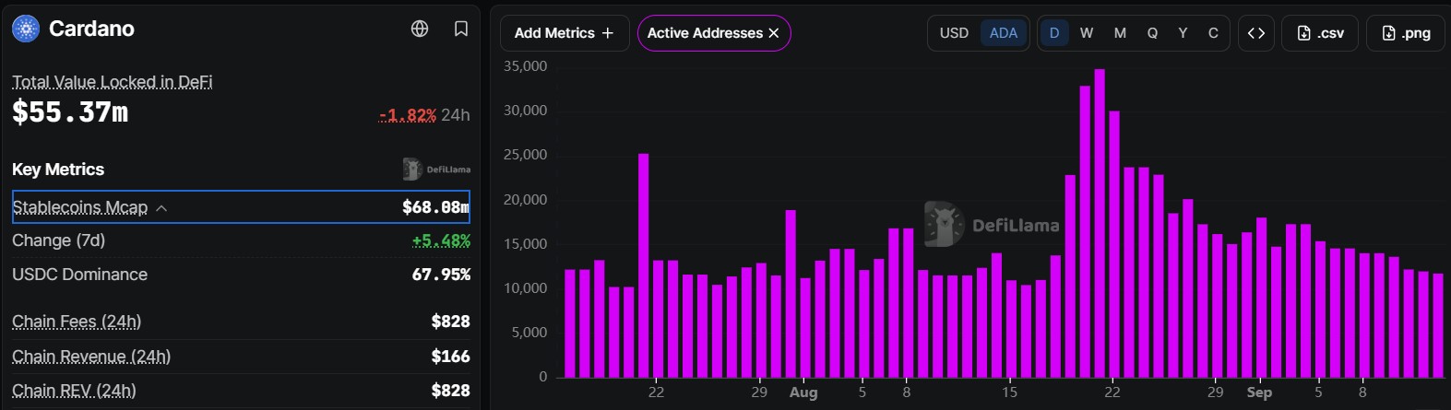Screen dimensions: 1451x410
Task: Select the quarterly (Q) interval
Action: pos(1152,33)
